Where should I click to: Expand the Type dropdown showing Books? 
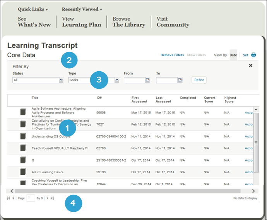click(117, 80)
